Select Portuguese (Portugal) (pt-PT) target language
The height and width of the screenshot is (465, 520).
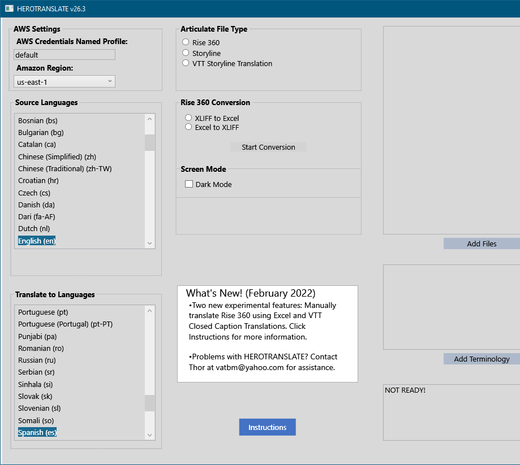click(65, 324)
